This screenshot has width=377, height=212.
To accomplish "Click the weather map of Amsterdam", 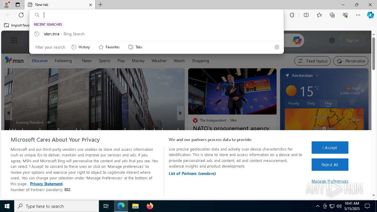I will [x=324, y=119].
